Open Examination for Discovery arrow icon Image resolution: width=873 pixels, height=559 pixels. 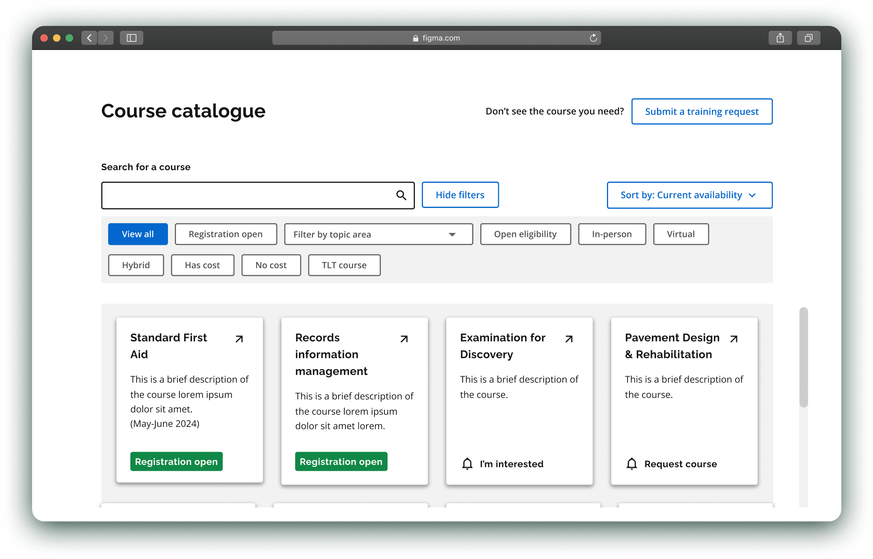[x=569, y=339]
